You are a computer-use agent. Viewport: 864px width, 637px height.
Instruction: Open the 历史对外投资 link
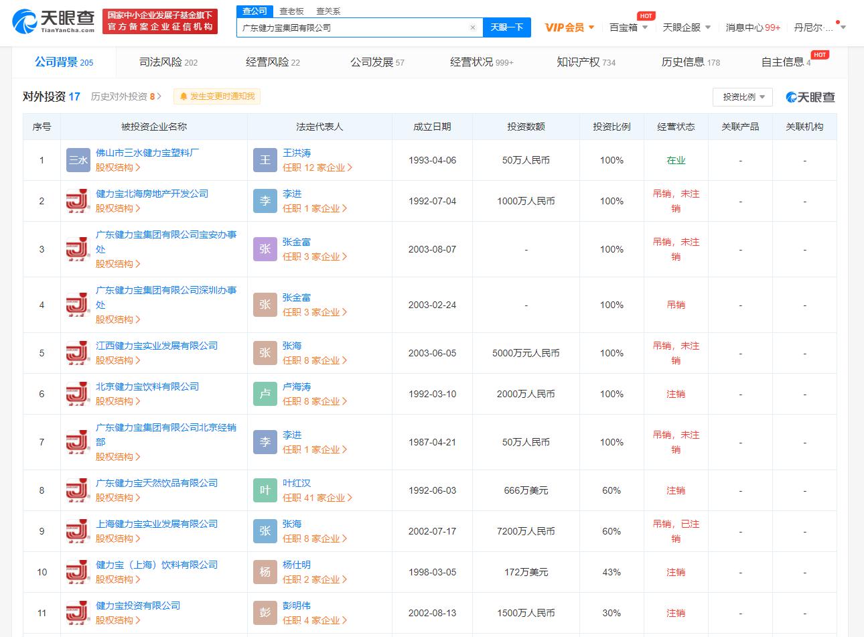click(125, 96)
